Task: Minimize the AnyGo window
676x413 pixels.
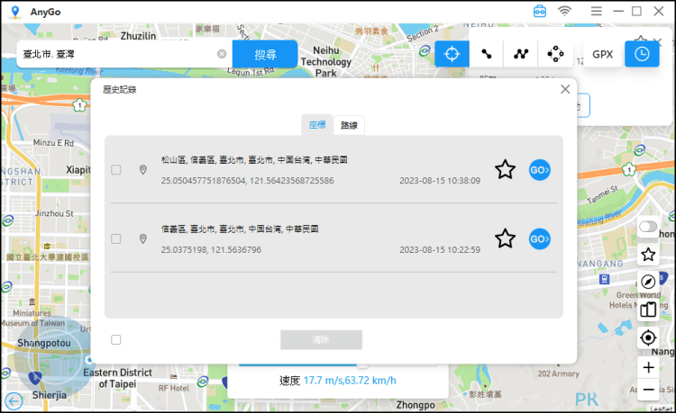Action: (x=618, y=11)
